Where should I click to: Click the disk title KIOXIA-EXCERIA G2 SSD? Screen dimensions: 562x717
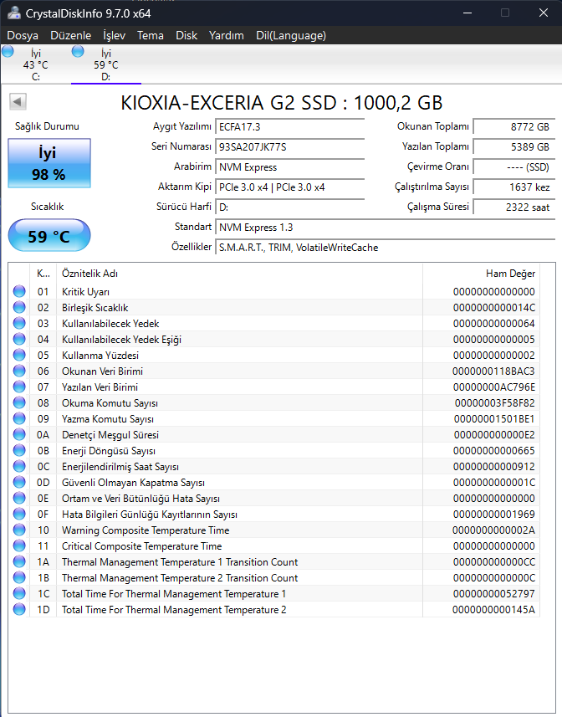282,102
